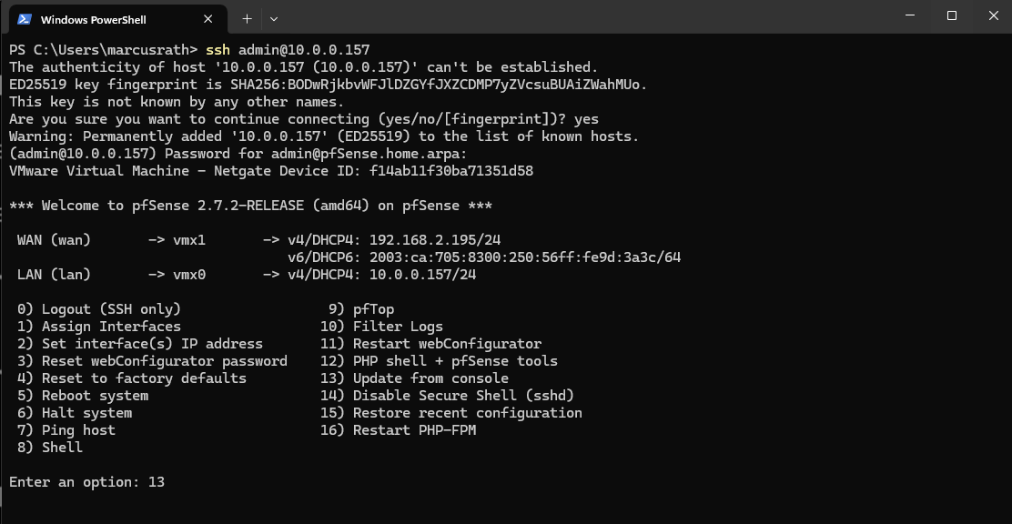The image size is (1012, 524).
Task: Click the PowerShell icon in the tab
Action: [x=25, y=19]
